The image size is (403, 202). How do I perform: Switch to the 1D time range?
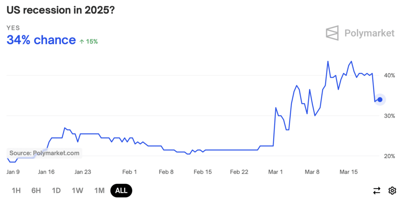coord(56,191)
